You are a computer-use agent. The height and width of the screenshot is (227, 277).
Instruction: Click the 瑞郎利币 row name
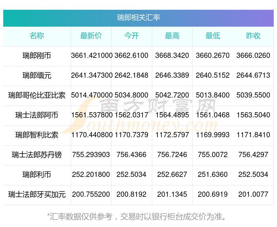(x=37, y=175)
